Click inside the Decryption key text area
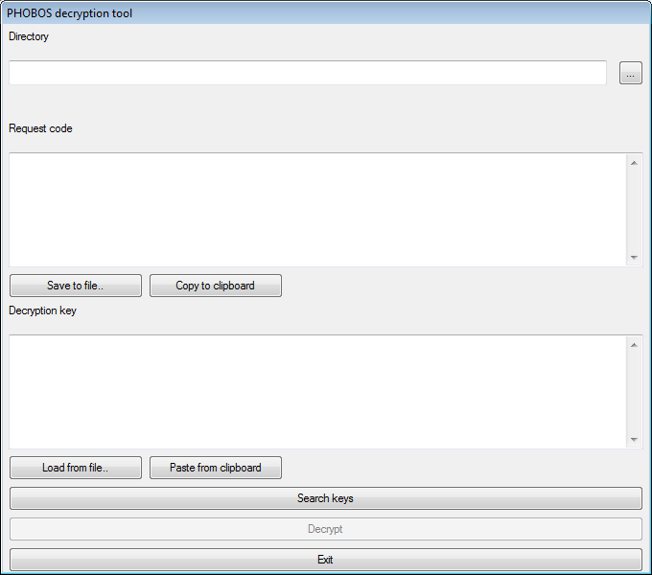 click(317, 392)
